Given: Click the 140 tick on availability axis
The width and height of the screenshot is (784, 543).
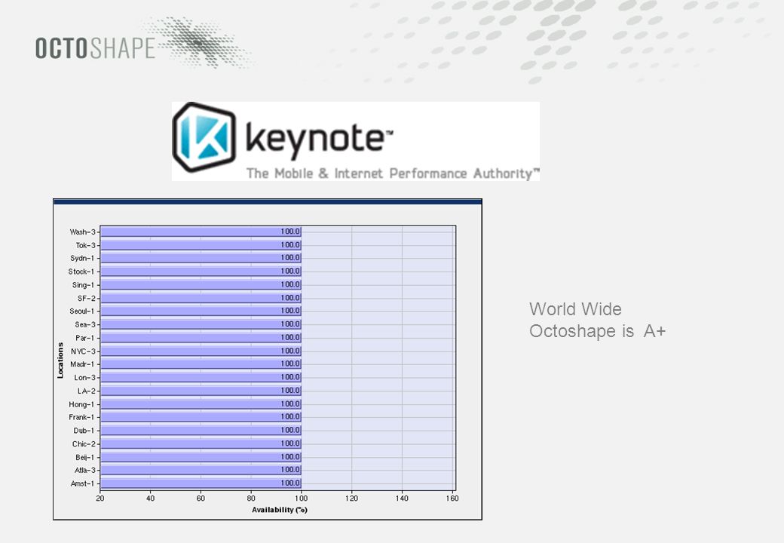Looking at the screenshot, I should (402, 499).
